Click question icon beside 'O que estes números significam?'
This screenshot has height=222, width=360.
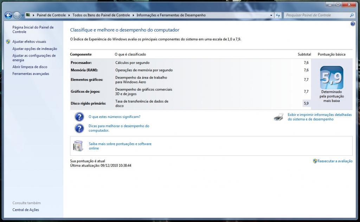[x=79, y=117]
